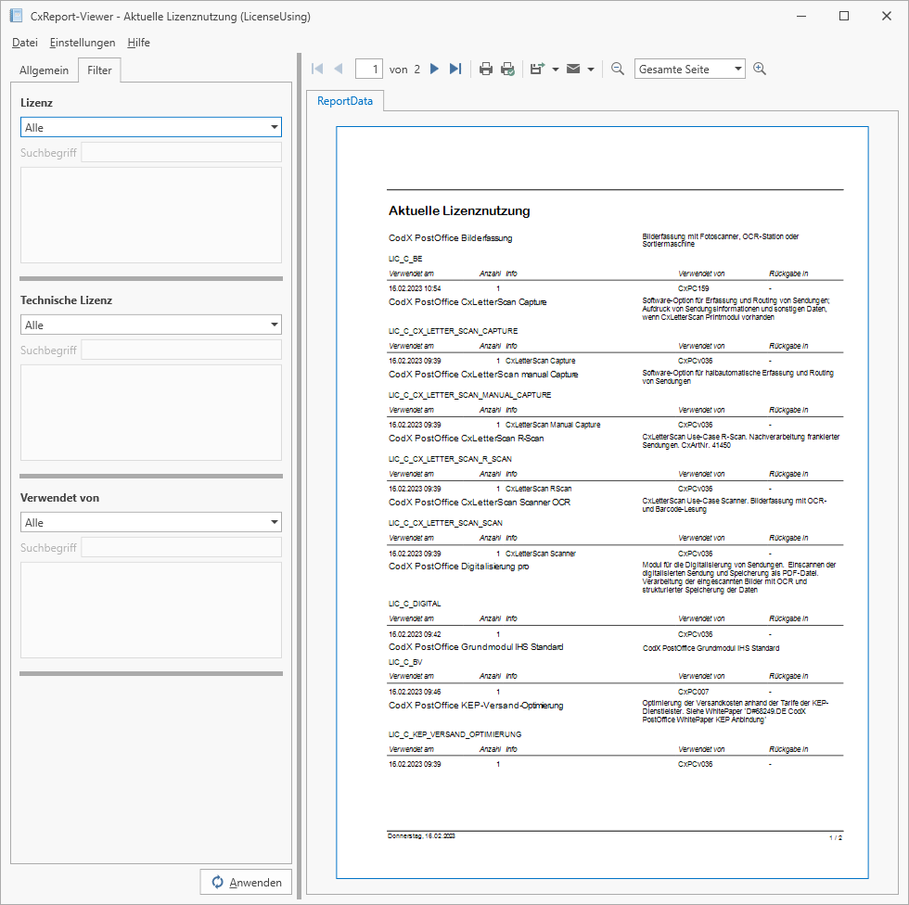The image size is (909, 905).
Task: Jump to the last report page
Action: click(455, 69)
